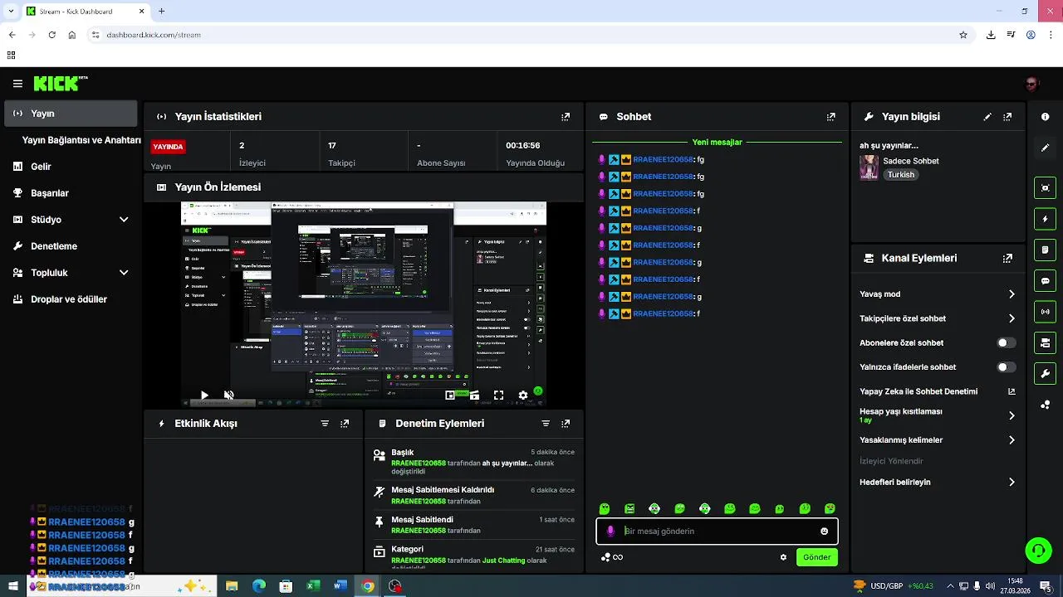Open Yasaklanmış kelimeler list
Image resolution: width=1063 pixels, height=597 pixels.
click(938, 440)
